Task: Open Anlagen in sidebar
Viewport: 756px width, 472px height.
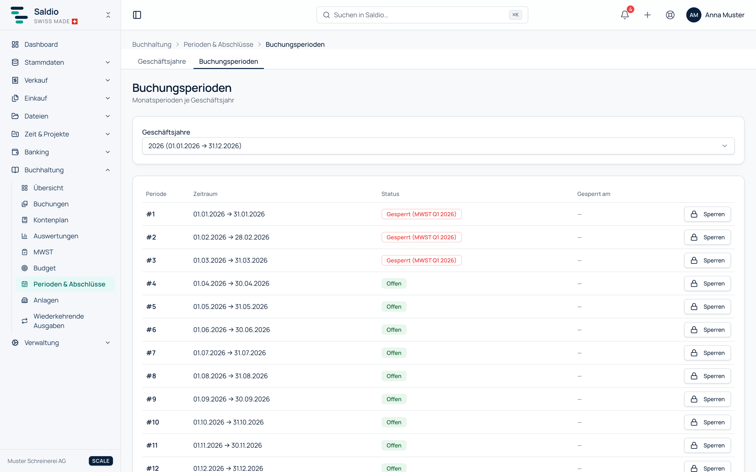Action: (x=65, y=300)
